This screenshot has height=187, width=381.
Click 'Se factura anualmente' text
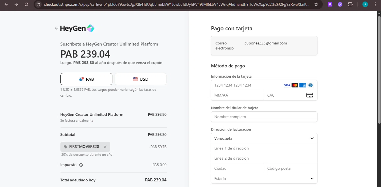77,121
